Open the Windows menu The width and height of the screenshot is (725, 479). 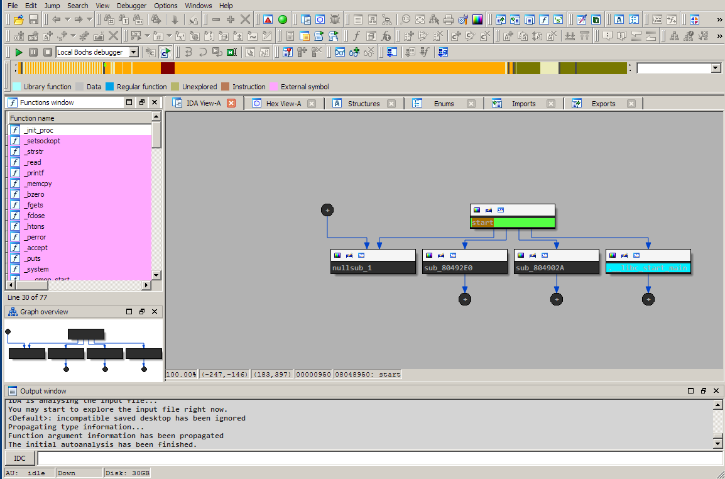pyautogui.click(x=199, y=6)
